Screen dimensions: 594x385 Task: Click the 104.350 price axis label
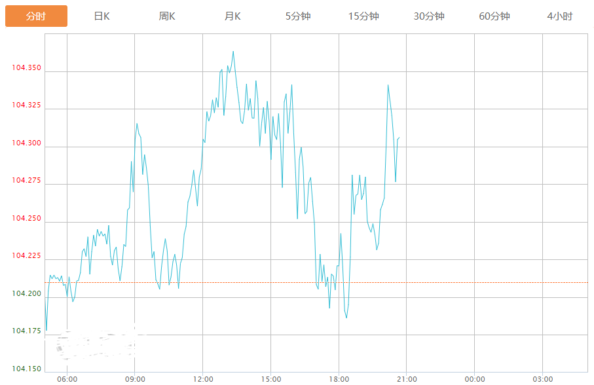(x=26, y=67)
